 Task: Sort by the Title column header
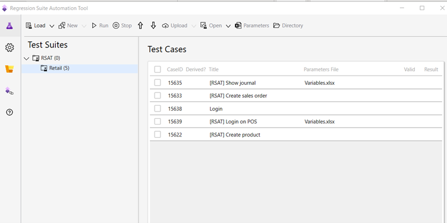click(213, 69)
